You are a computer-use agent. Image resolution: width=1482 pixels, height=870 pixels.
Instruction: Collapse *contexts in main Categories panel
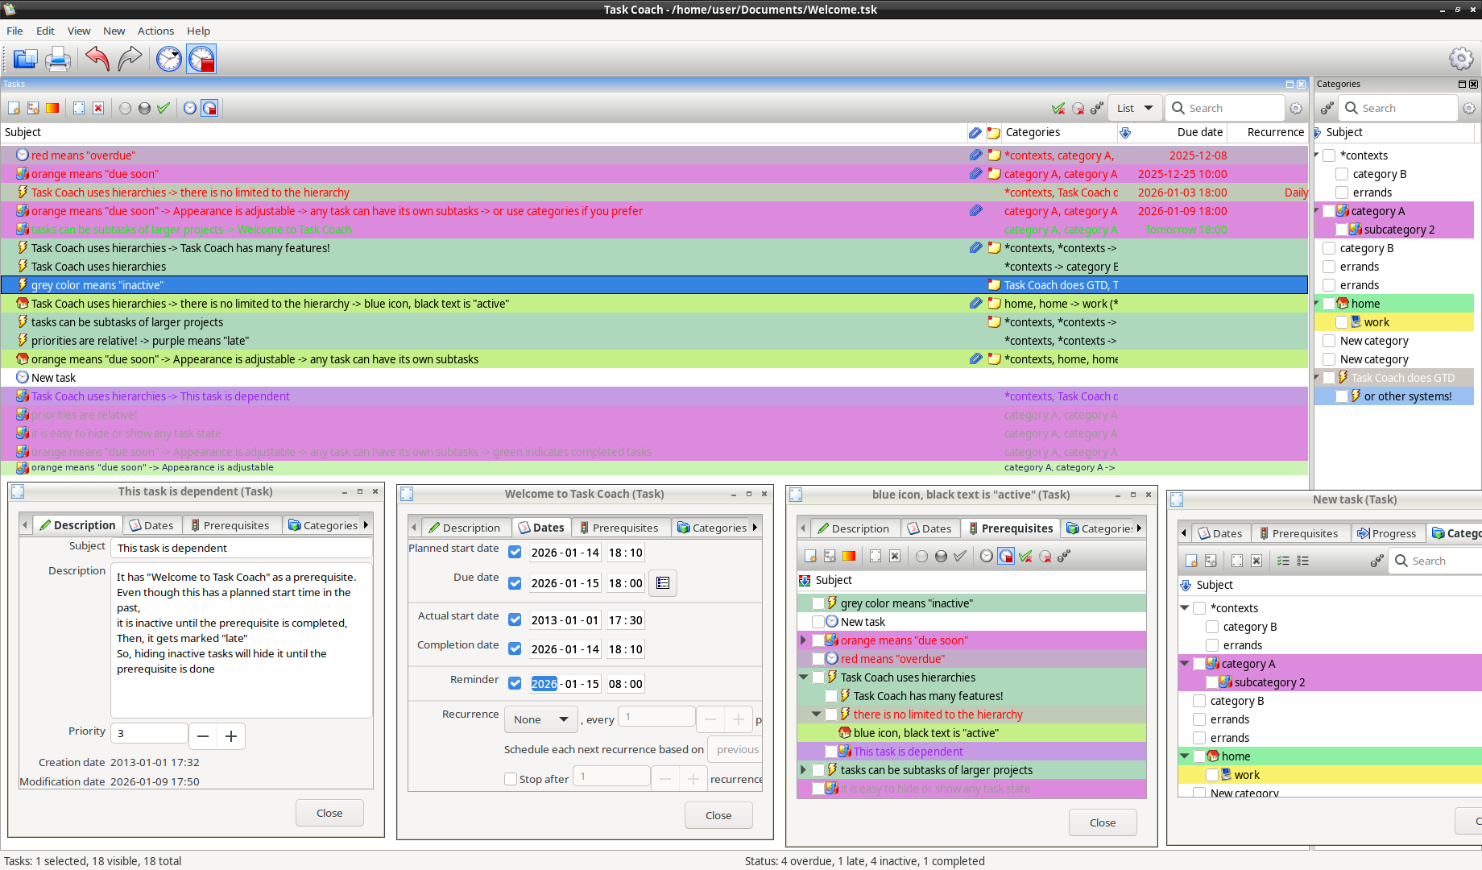tap(1317, 155)
